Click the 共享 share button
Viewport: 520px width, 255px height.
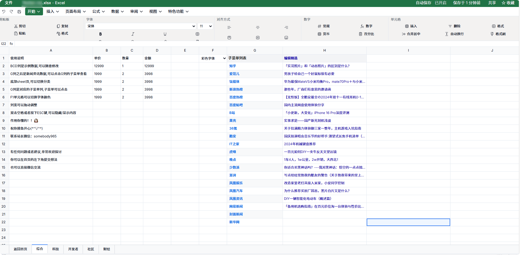492,3
